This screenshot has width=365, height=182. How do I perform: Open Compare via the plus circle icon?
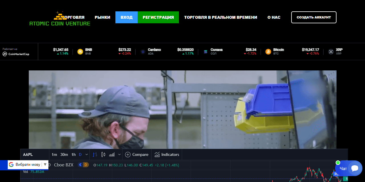(128, 154)
